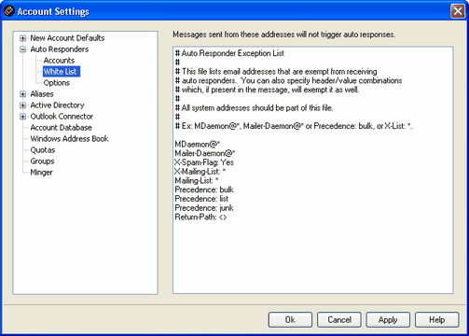
Task: Close the Account Settings window
Action: tap(458, 11)
